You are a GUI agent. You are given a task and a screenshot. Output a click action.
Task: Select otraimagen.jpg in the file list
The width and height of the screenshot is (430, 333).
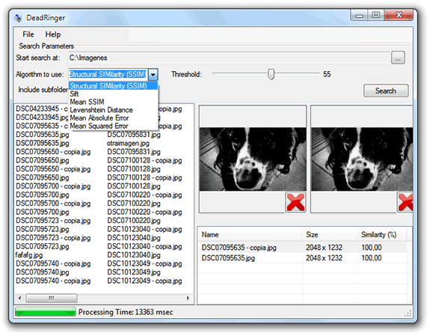(128, 144)
